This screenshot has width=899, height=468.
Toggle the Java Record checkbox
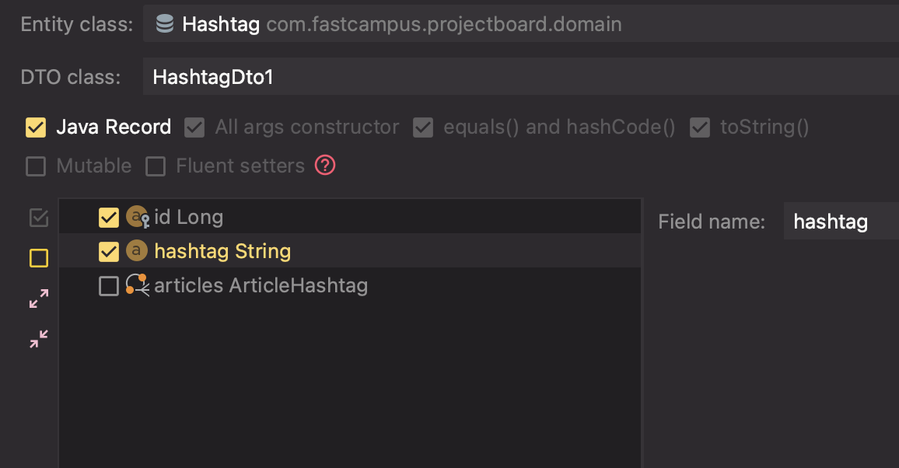click(36, 127)
